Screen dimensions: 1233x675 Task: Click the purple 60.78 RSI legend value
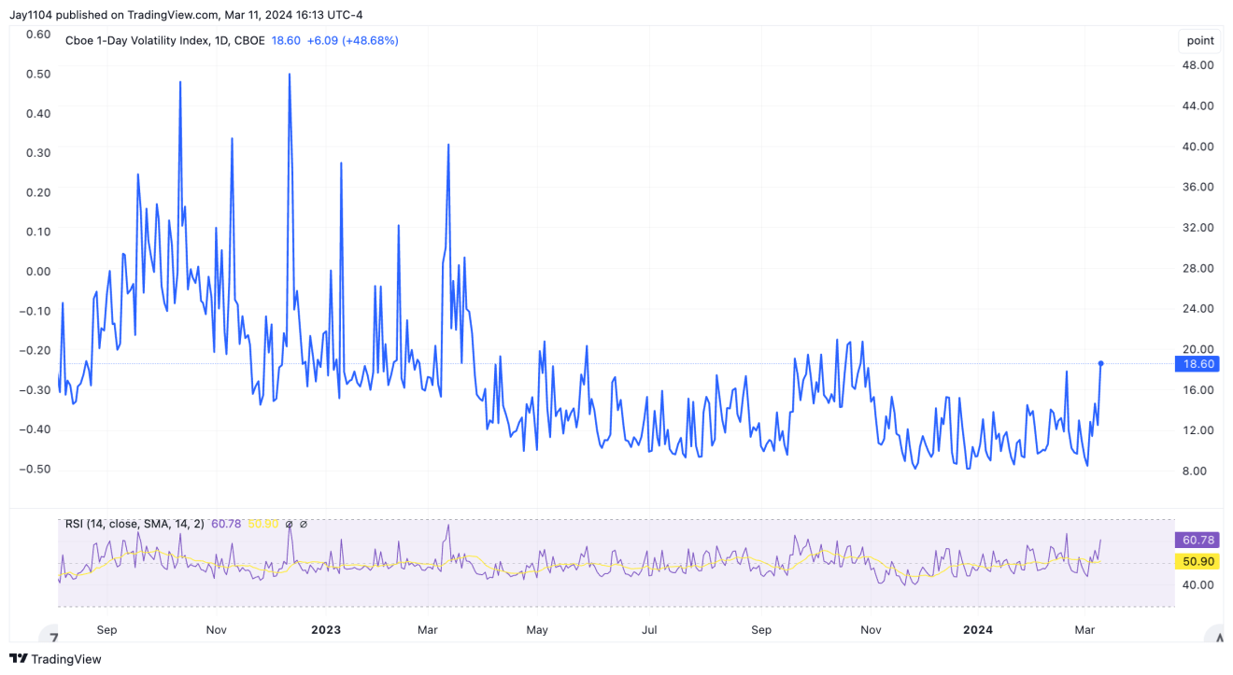point(227,524)
